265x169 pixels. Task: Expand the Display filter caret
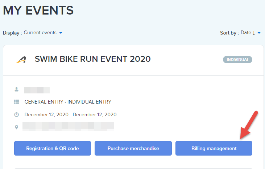pos(61,33)
